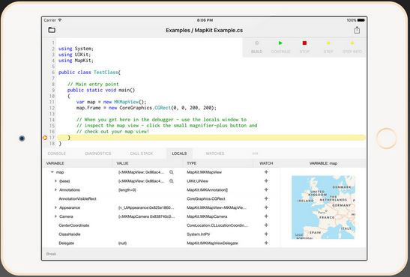
Task: Add ClassHandle to watch list
Action: (x=266, y=234)
